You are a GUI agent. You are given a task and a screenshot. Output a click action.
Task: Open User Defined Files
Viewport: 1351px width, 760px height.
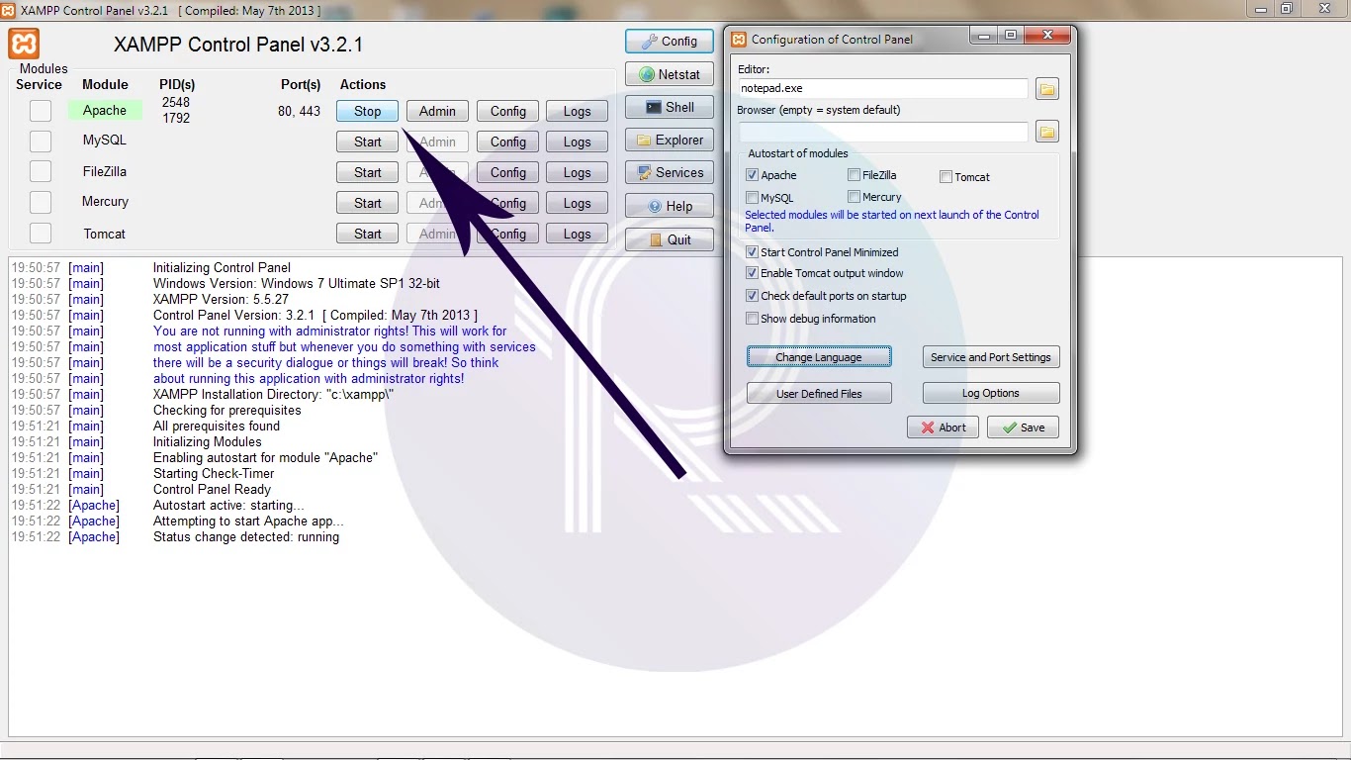click(x=819, y=394)
